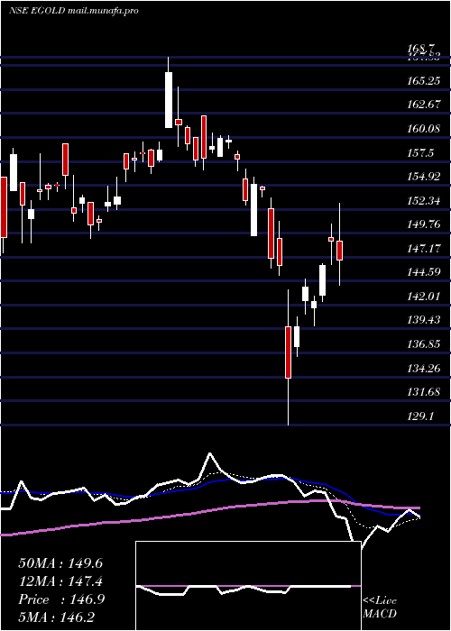Image resolution: width=451 pixels, height=631 pixels.
Task: Click the 160.08 price axis label
Action: click(424, 129)
